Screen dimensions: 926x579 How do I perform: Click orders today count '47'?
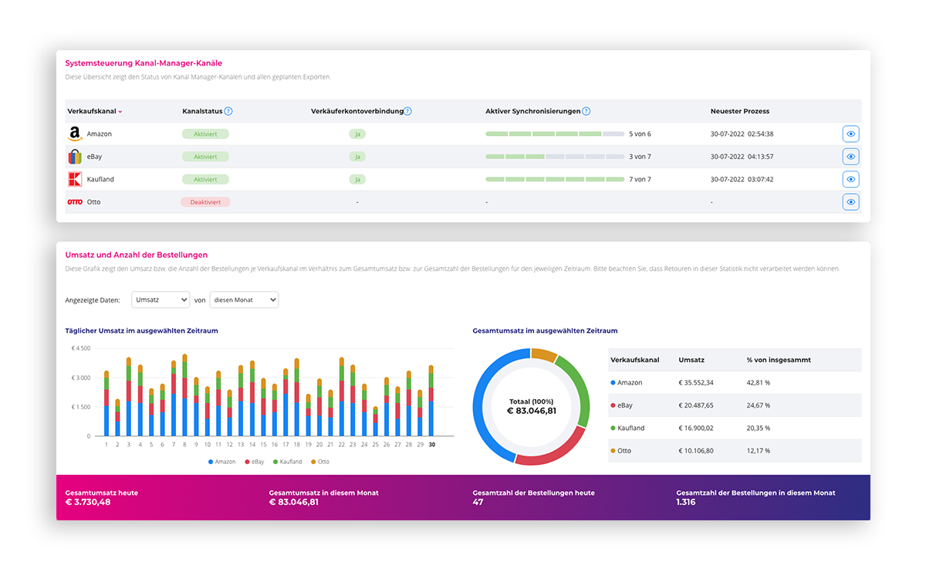(478, 502)
